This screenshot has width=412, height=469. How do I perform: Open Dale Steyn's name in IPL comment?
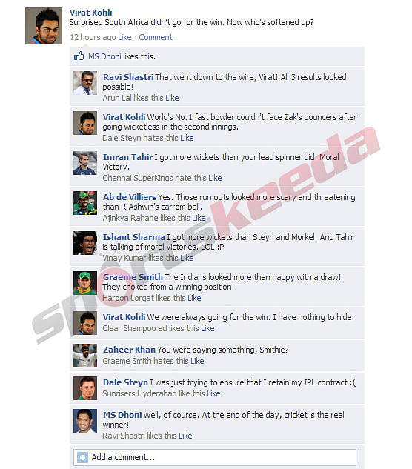pos(125,382)
